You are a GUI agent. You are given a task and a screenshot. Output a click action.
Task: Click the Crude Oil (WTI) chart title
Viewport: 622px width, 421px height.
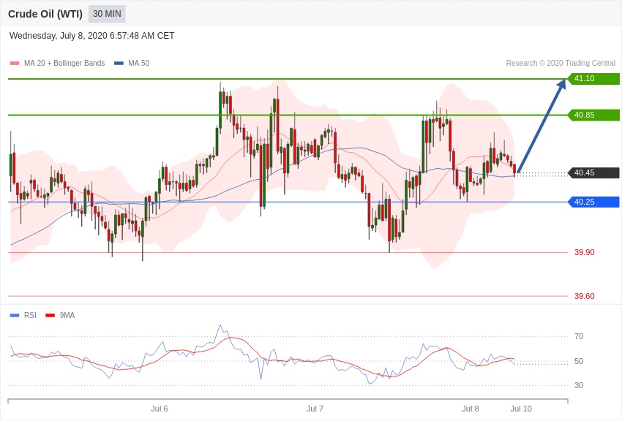(45, 14)
